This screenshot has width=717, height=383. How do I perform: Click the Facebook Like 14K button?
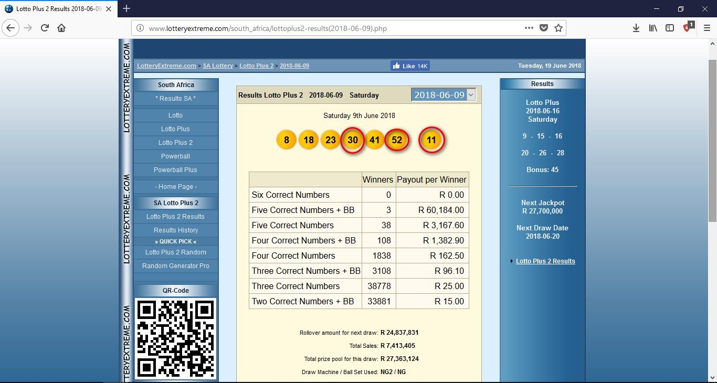coord(410,66)
